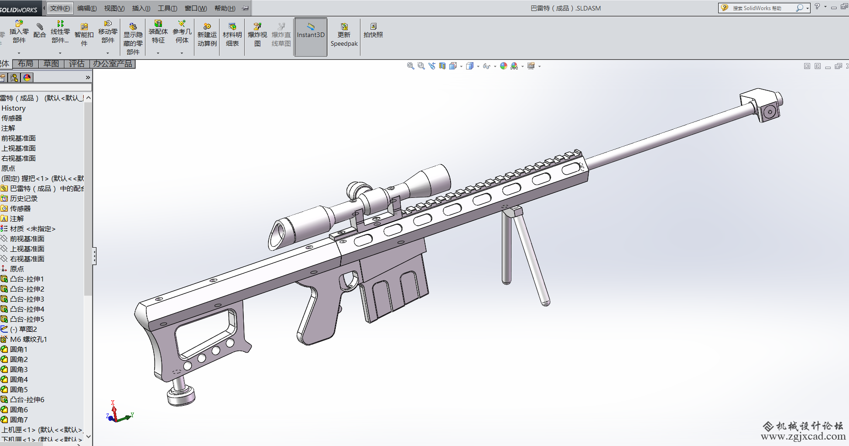The image size is (849, 446).
Task: Click the feature tree filter field
Action: tap(46, 87)
